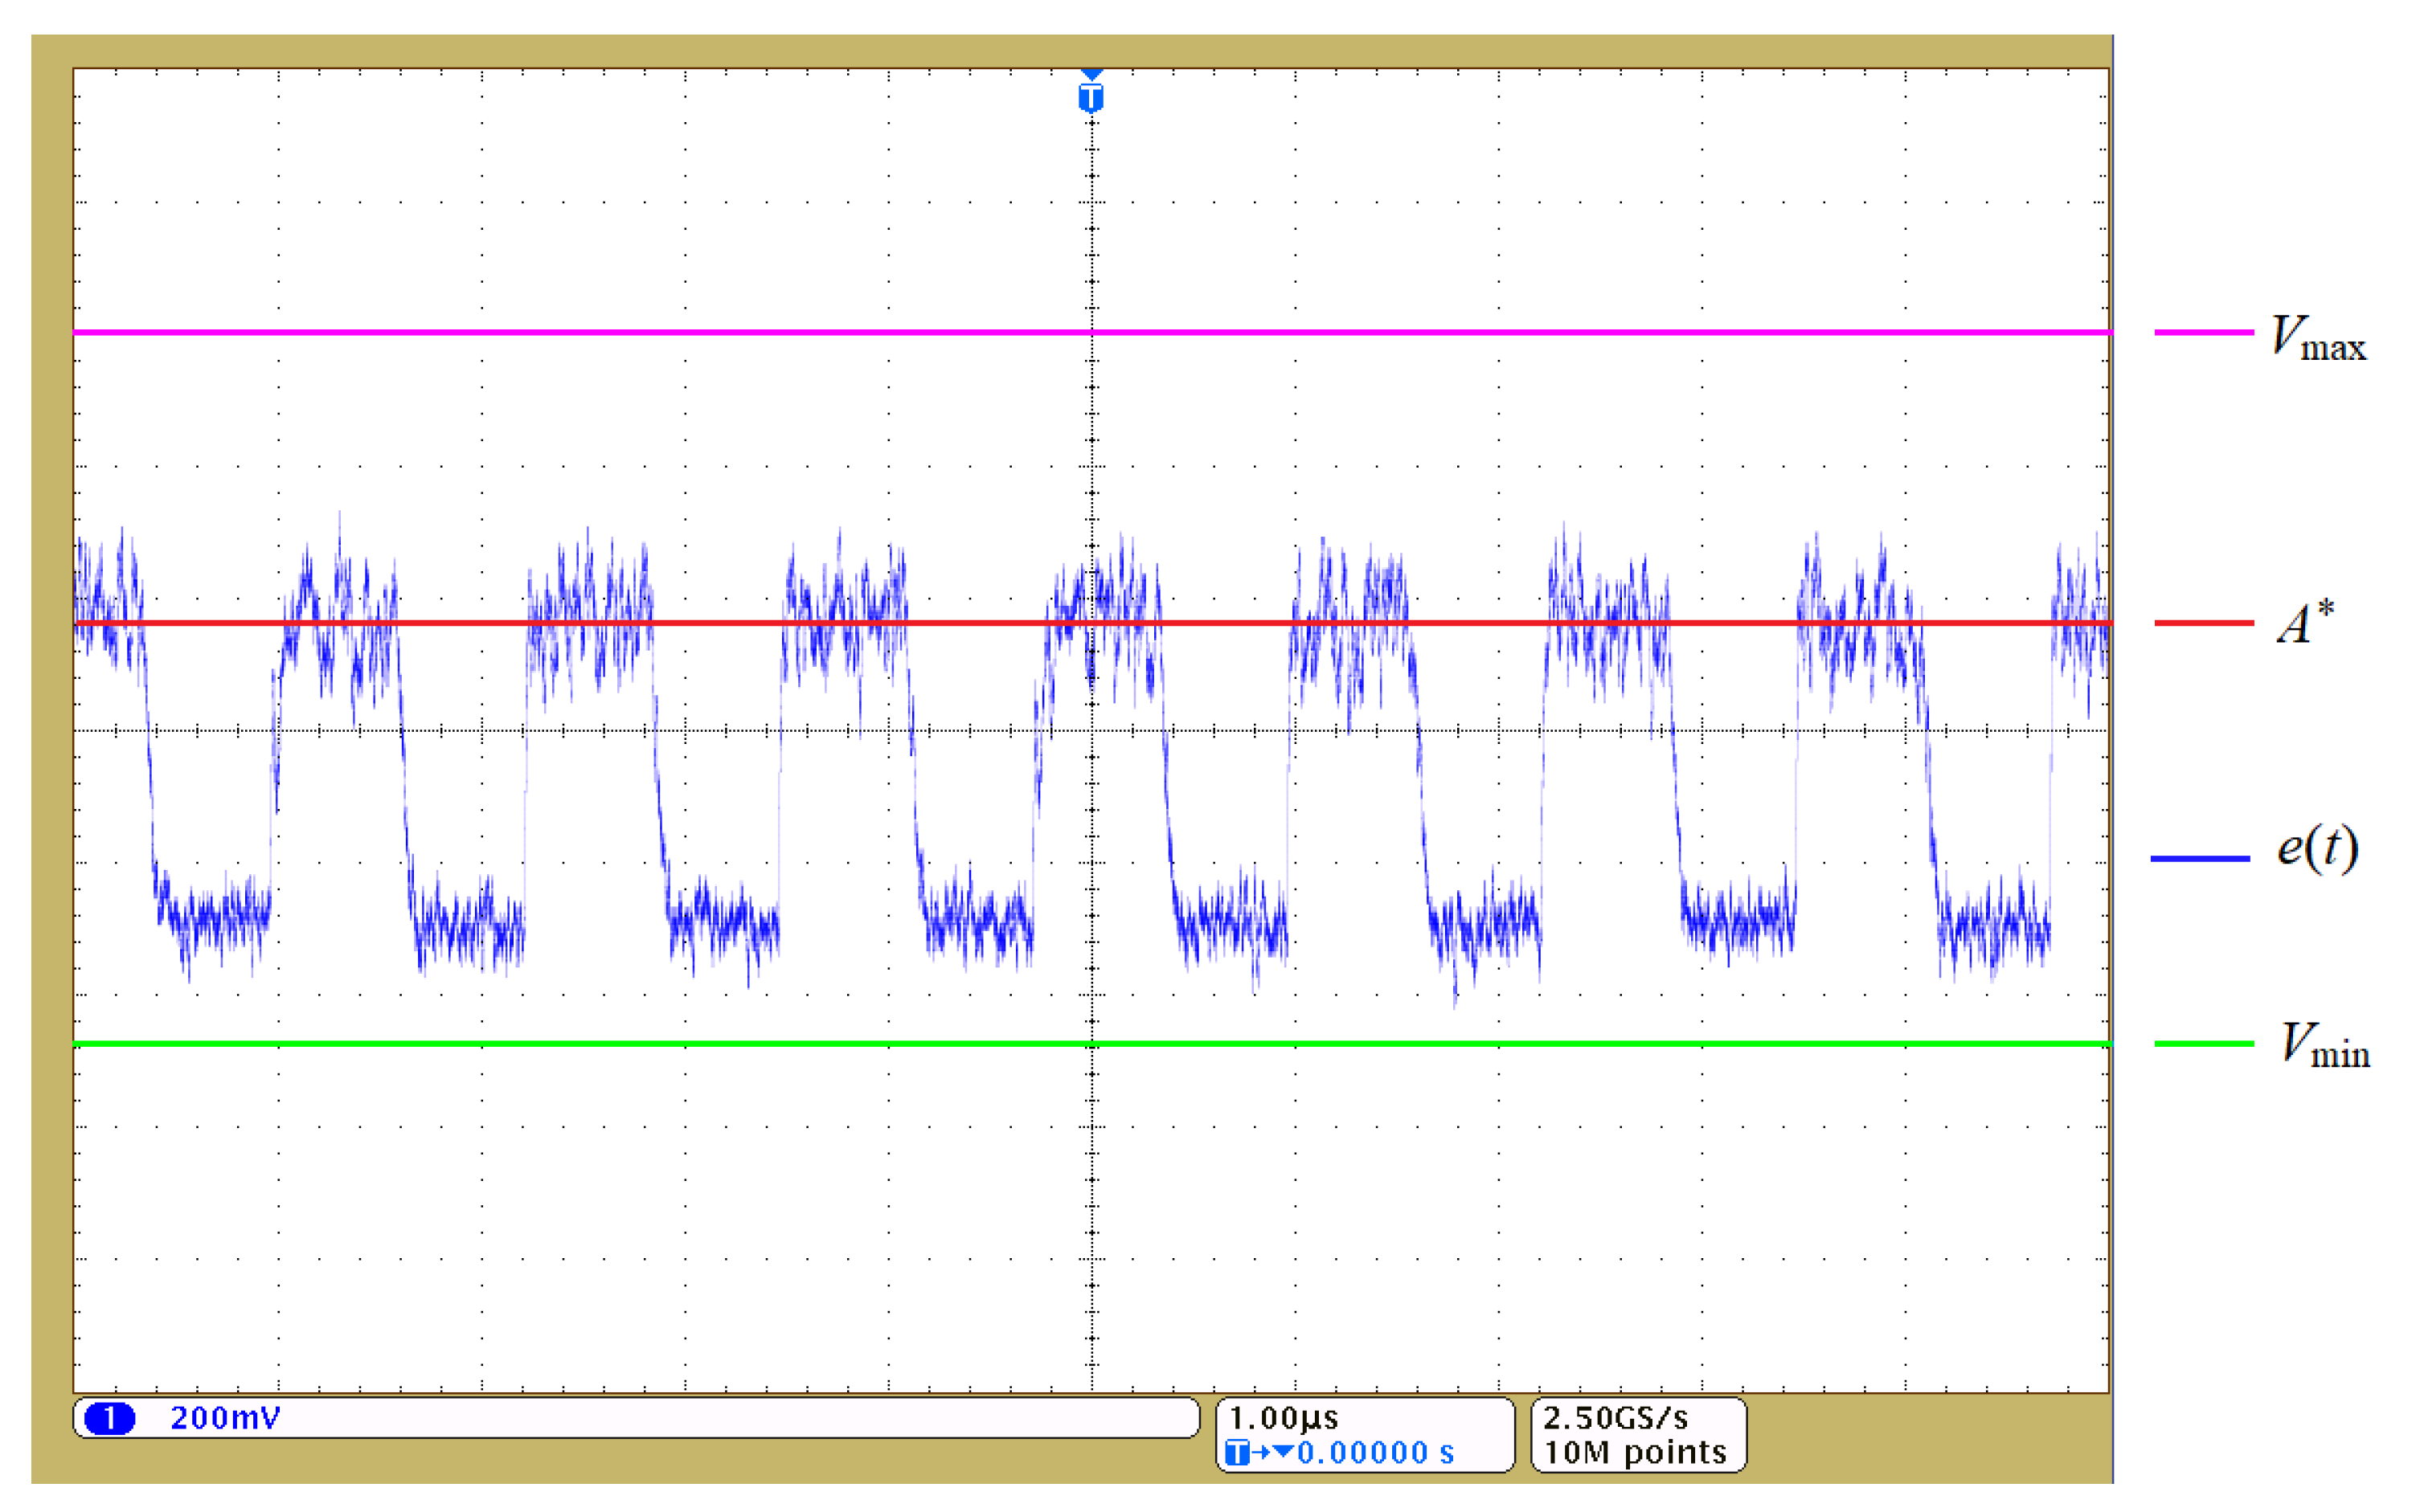Screen dimensions: 2412x1512
Task: Click the channel 1 badge icon
Action: pyautogui.click(x=109, y=1418)
